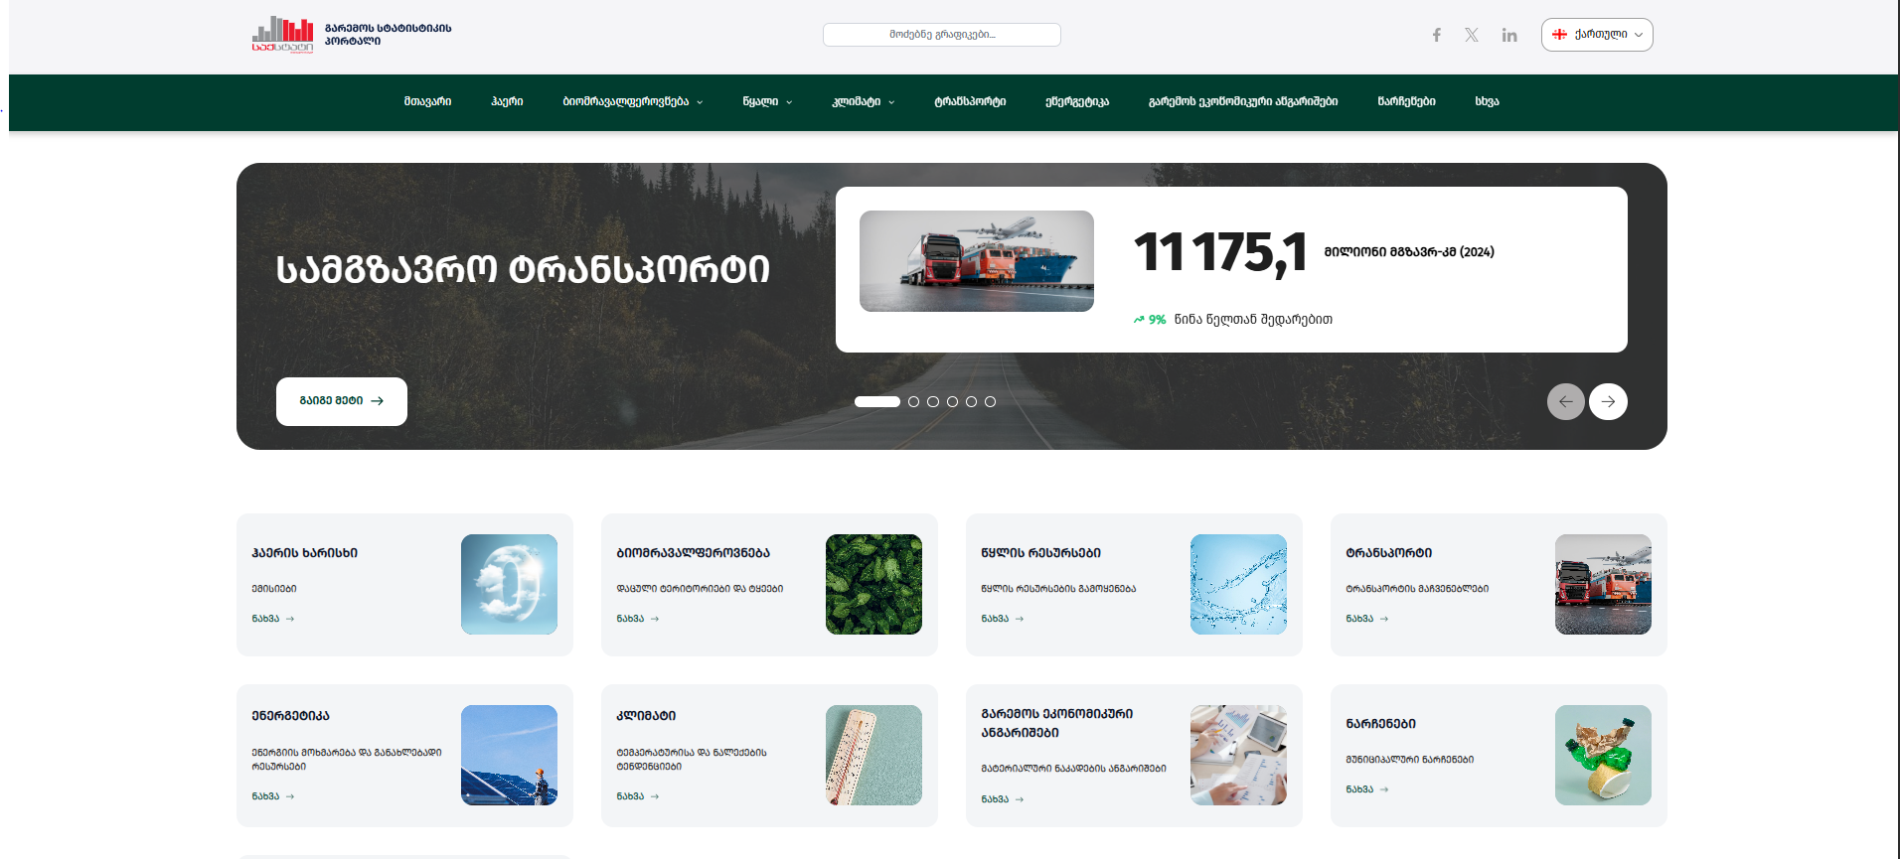
Task: Click the Georgian flag icon in language selector
Action: click(x=1560, y=34)
